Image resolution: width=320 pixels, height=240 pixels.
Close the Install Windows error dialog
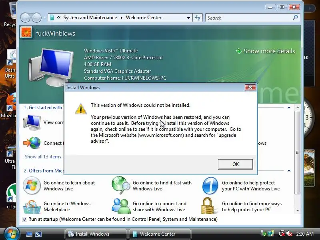point(250,88)
